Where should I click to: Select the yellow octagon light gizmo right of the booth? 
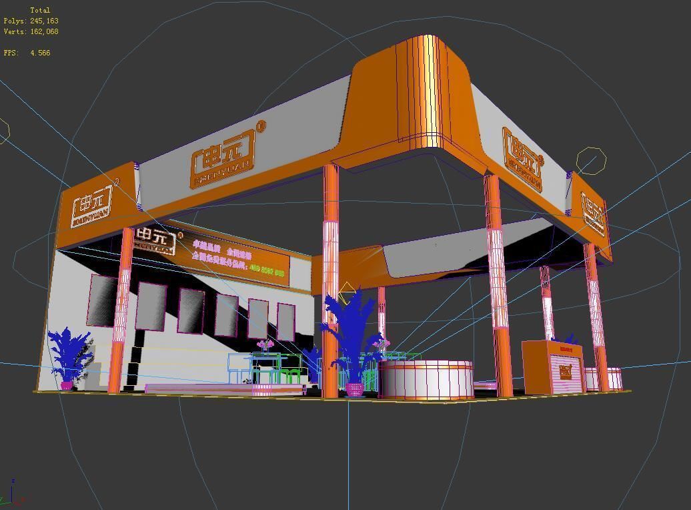pos(592,161)
